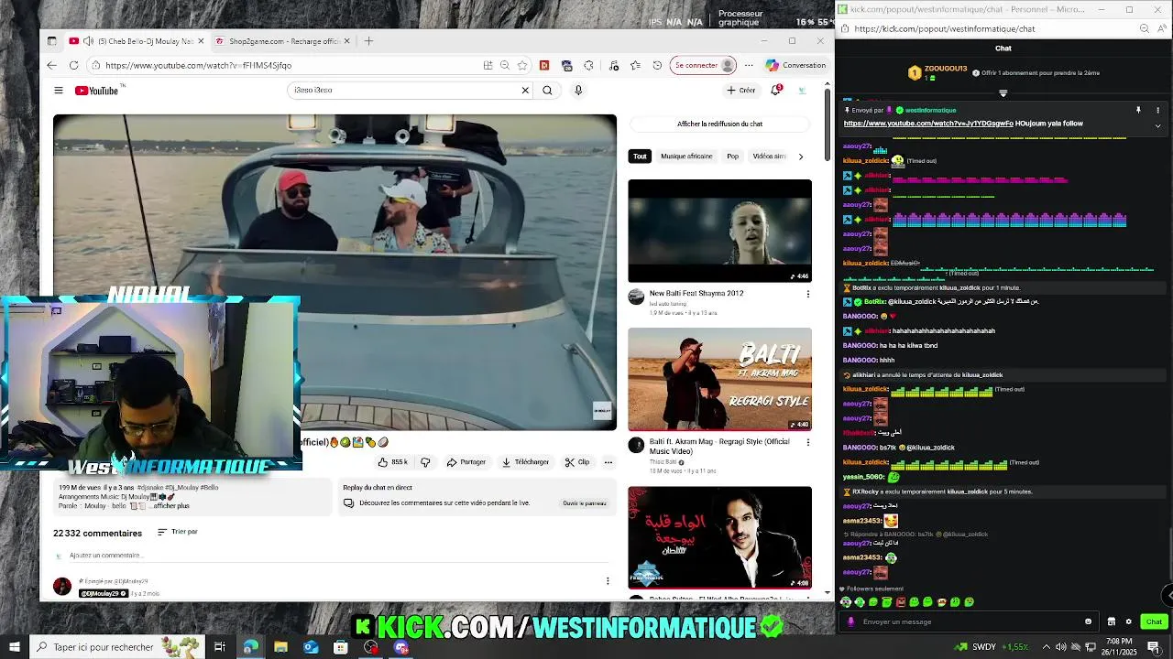
Task: Go back in the Edge browser
Action: point(51,65)
